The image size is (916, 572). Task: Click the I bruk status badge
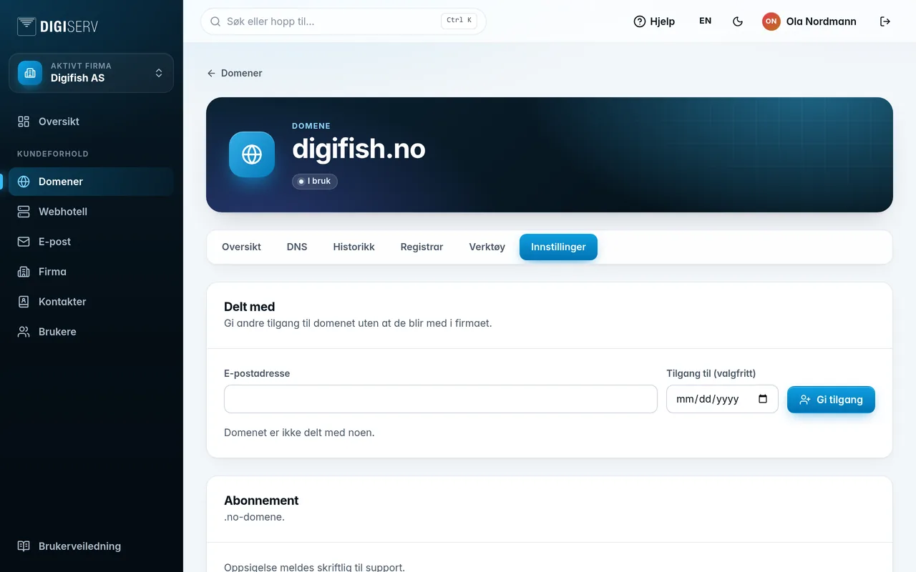click(x=314, y=182)
